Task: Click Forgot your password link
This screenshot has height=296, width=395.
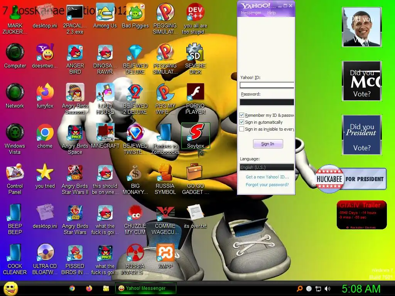Action: pos(267,185)
